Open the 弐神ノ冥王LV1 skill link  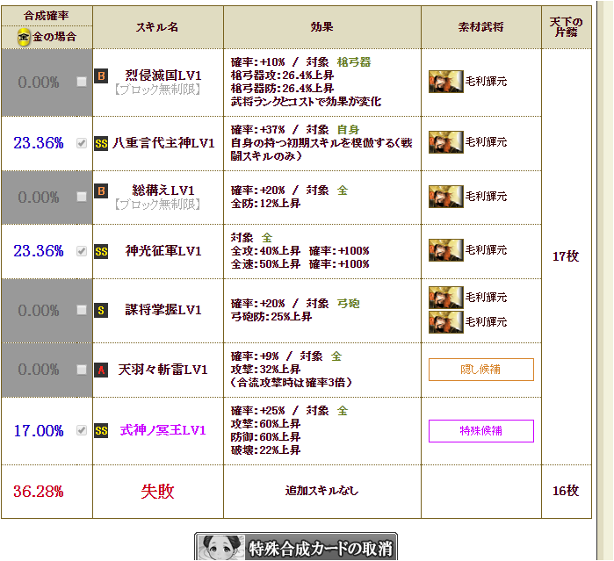[163, 430]
